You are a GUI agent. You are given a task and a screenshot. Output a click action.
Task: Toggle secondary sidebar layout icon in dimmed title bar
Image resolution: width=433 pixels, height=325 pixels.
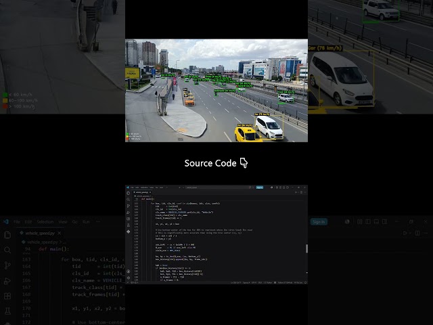pyautogui.click(x=384, y=221)
